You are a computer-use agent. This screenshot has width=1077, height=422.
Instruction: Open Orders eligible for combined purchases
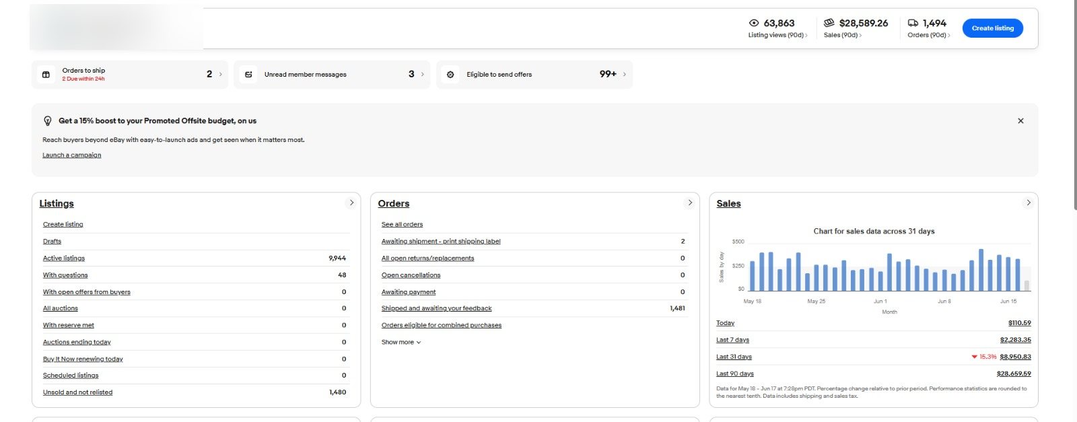[x=441, y=325]
